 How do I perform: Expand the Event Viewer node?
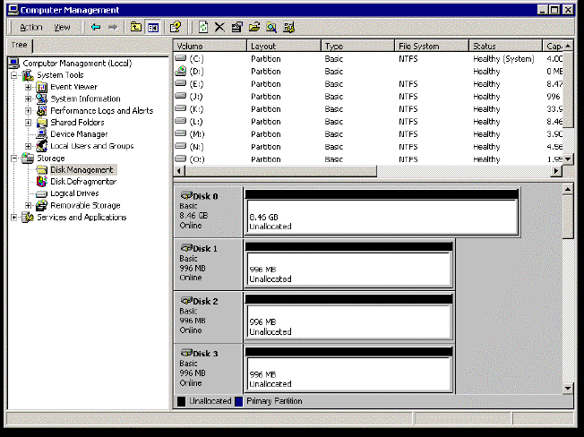pos(29,87)
